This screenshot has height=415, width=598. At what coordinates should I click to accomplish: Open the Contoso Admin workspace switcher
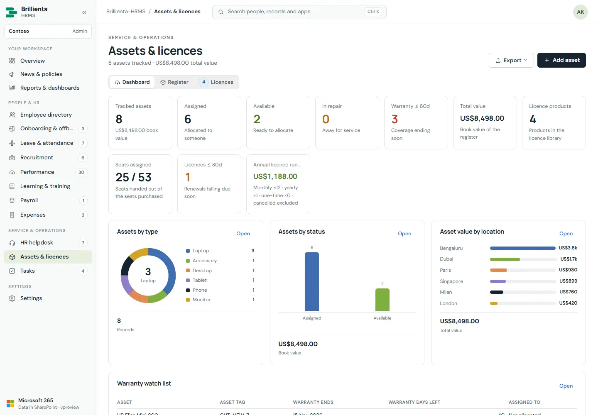click(x=48, y=31)
